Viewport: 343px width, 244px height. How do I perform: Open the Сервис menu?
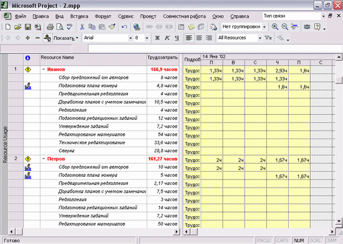[126, 17]
